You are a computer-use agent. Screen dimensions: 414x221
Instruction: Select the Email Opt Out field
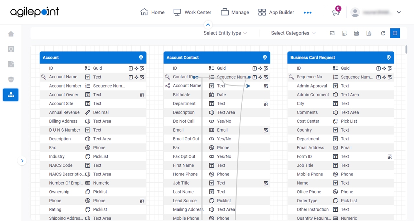(217, 139)
